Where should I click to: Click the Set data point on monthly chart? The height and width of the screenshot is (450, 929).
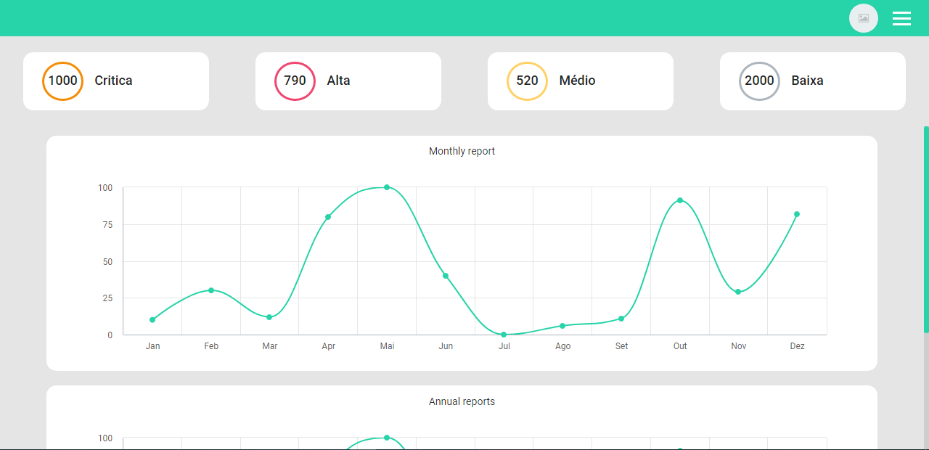(621, 319)
